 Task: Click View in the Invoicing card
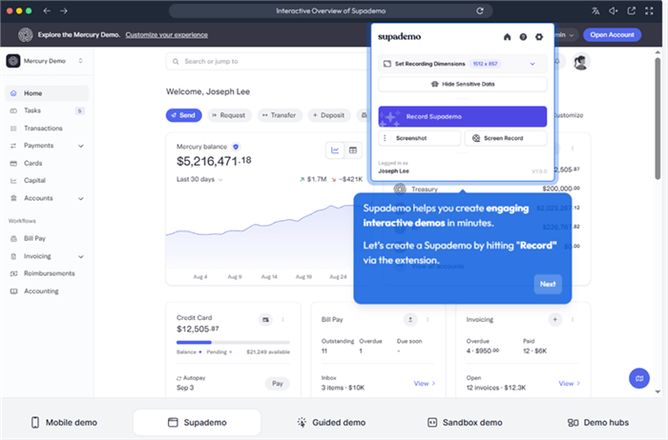[569, 384]
